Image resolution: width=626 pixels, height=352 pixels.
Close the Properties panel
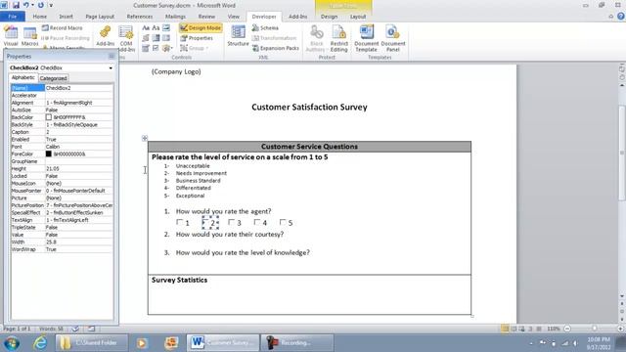click(x=112, y=57)
